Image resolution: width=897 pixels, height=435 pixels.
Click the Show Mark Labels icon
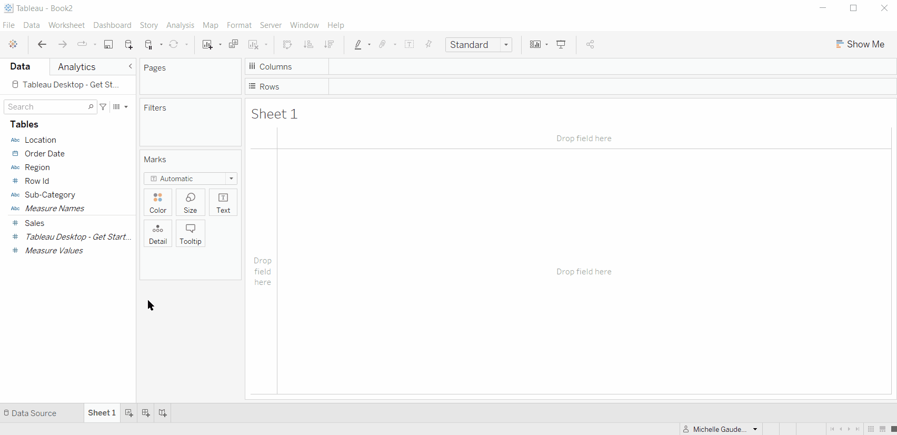[x=410, y=45]
